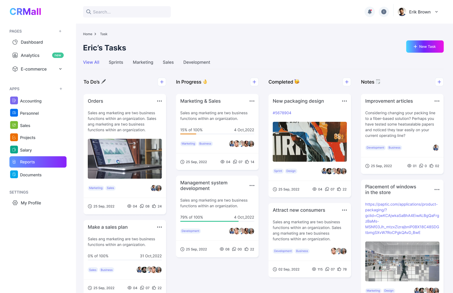Open the Personnel app in sidebar
This screenshot has width=453, height=293.
tap(29, 113)
